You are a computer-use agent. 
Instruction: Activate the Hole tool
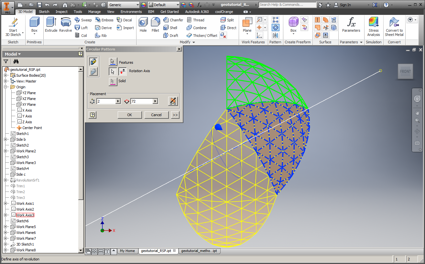click(x=143, y=25)
